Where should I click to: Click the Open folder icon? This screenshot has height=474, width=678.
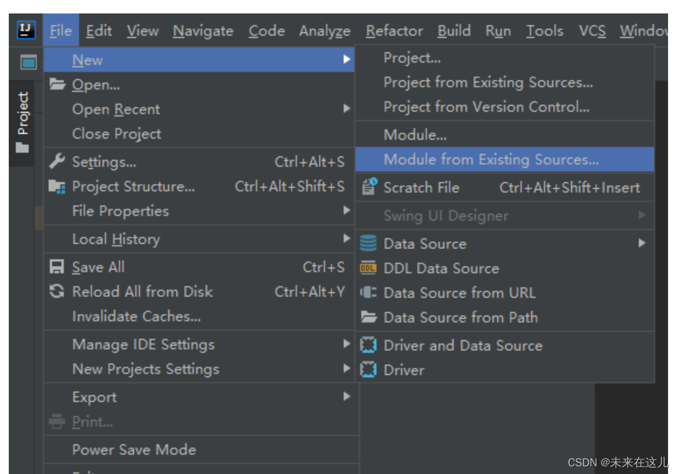pyautogui.click(x=57, y=84)
